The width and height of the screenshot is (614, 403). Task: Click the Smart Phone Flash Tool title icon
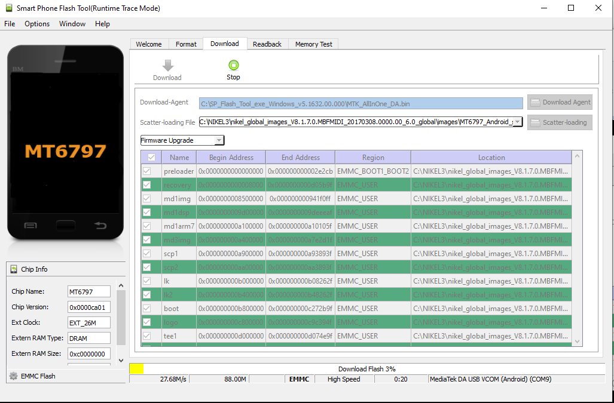pos(8,8)
